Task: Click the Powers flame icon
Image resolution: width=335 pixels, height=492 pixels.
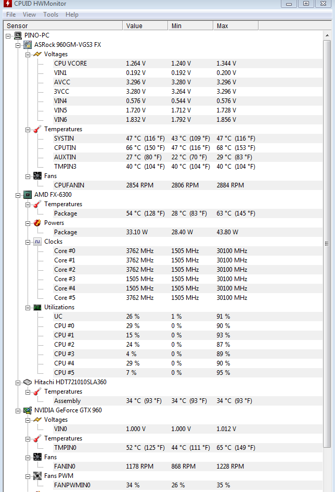Action: [x=37, y=223]
